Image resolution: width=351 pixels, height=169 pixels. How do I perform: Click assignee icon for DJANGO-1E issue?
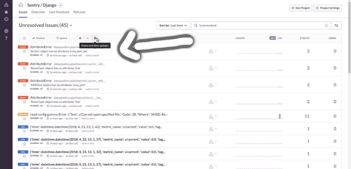pos(211,102)
